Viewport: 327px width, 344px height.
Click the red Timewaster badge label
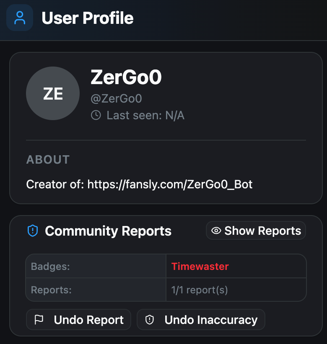(200, 266)
